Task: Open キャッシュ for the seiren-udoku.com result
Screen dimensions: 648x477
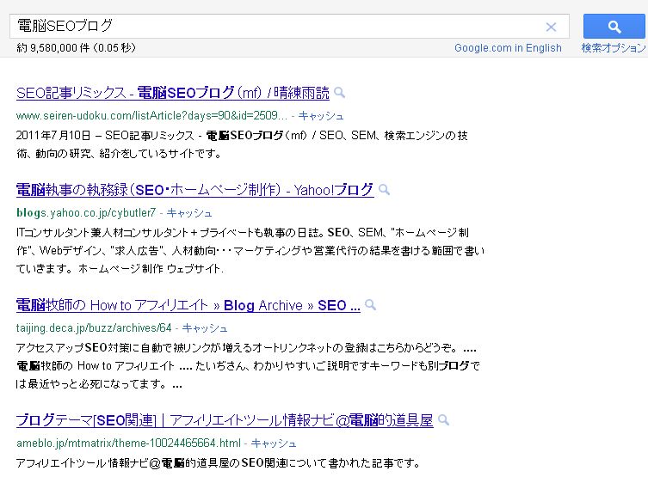Action: point(321,116)
